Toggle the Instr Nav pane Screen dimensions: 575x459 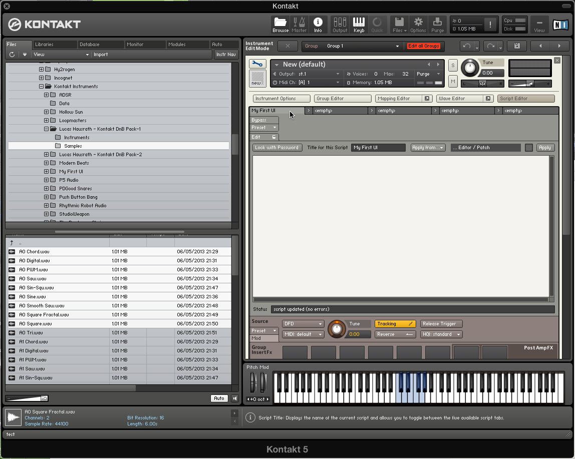click(x=226, y=54)
